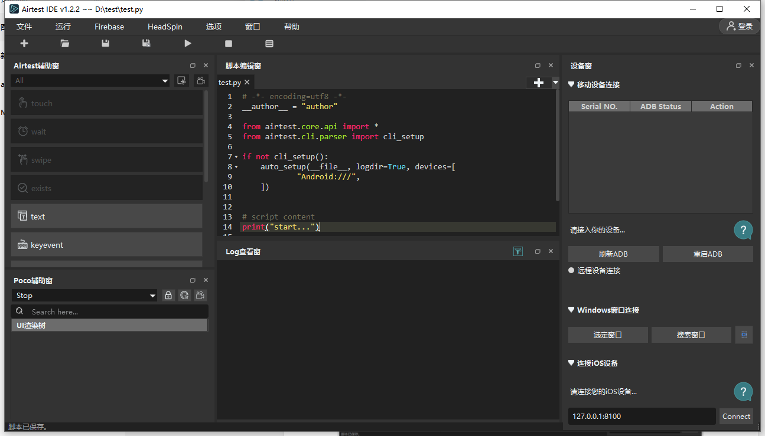Click the plus button in script editor tab bar
The width and height of the screenshot is (765, 436).
point(538,83)
